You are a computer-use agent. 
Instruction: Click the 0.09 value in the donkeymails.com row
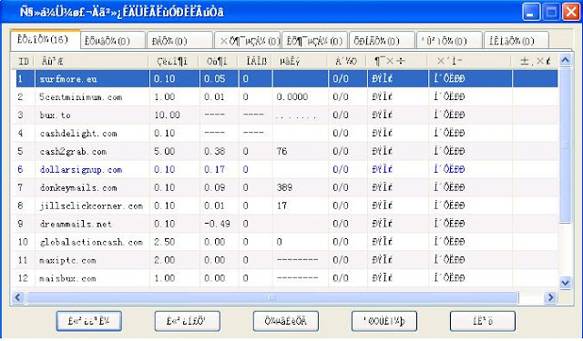[x=215, y=187]
